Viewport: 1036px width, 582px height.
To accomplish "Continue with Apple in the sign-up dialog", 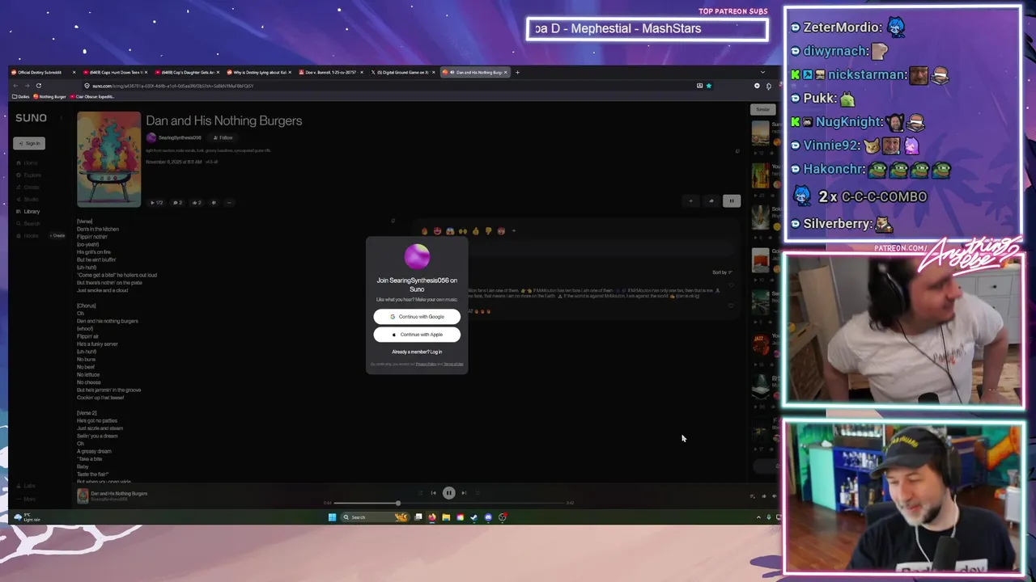I will (x=417, y=335).
